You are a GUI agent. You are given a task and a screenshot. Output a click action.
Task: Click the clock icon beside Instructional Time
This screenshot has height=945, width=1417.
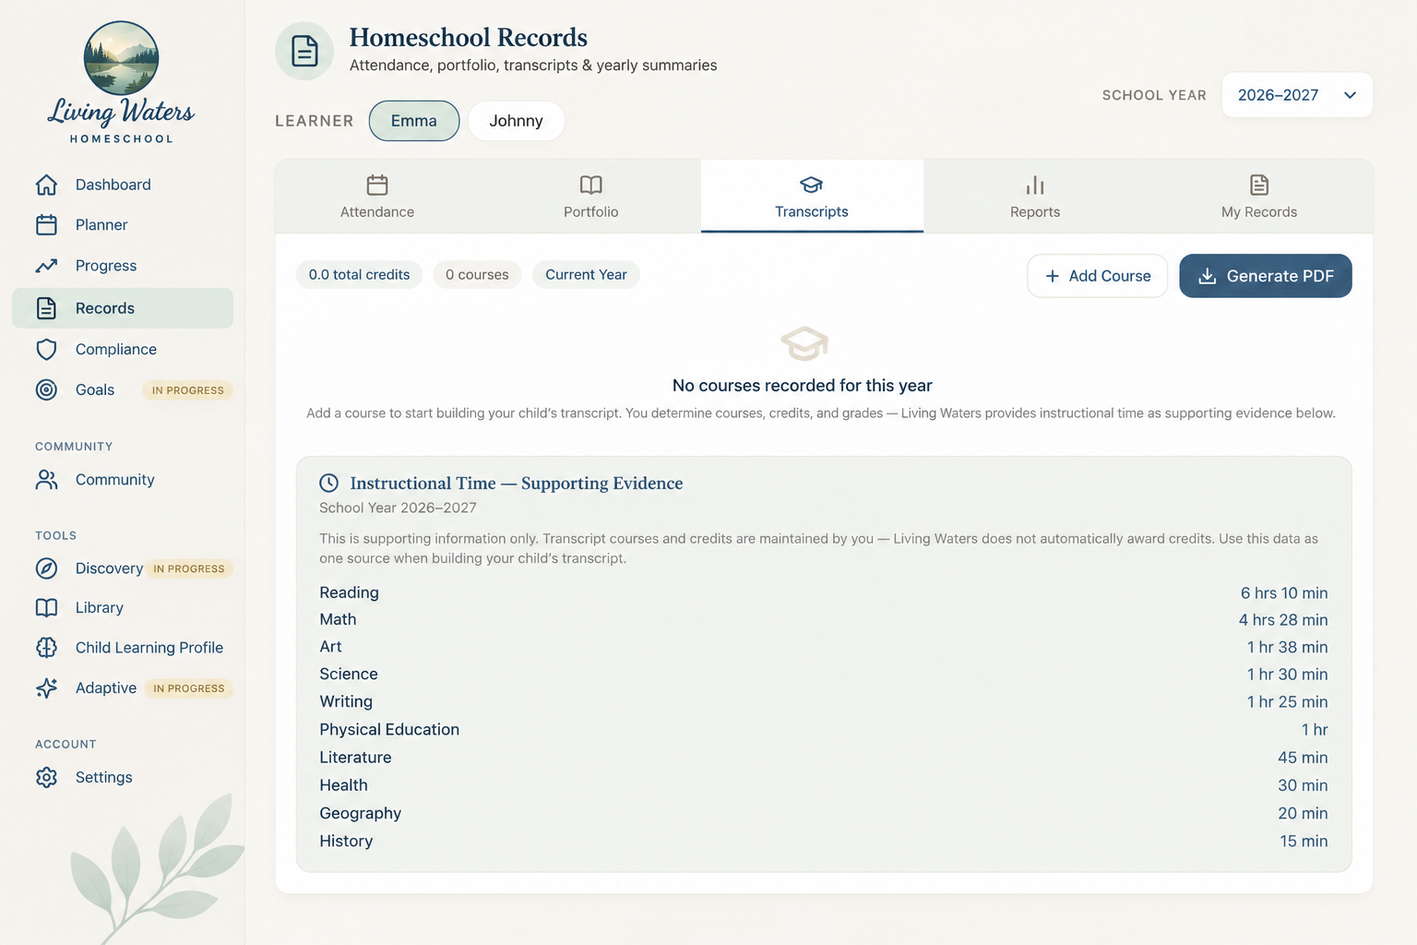click(328, 483)
